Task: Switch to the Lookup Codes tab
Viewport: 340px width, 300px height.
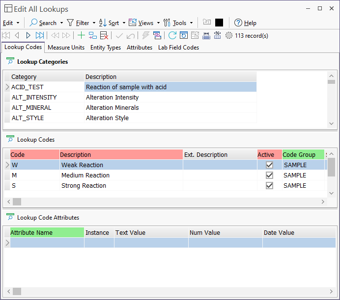Action: (x=23, y=47)
